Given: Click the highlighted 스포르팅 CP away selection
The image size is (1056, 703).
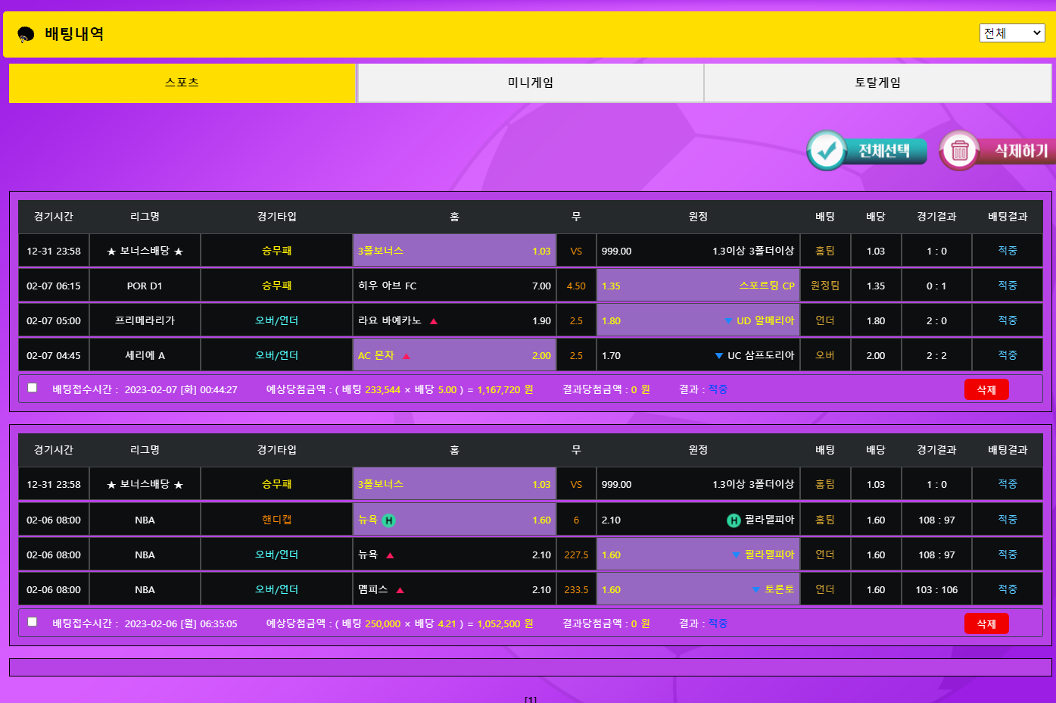Looking at the screenshot, I should (698, 286).
